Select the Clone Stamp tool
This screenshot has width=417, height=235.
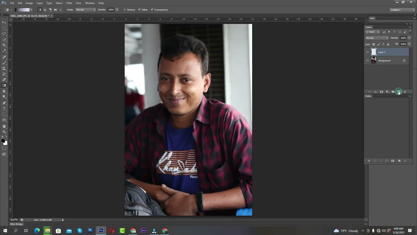point(4,68)
